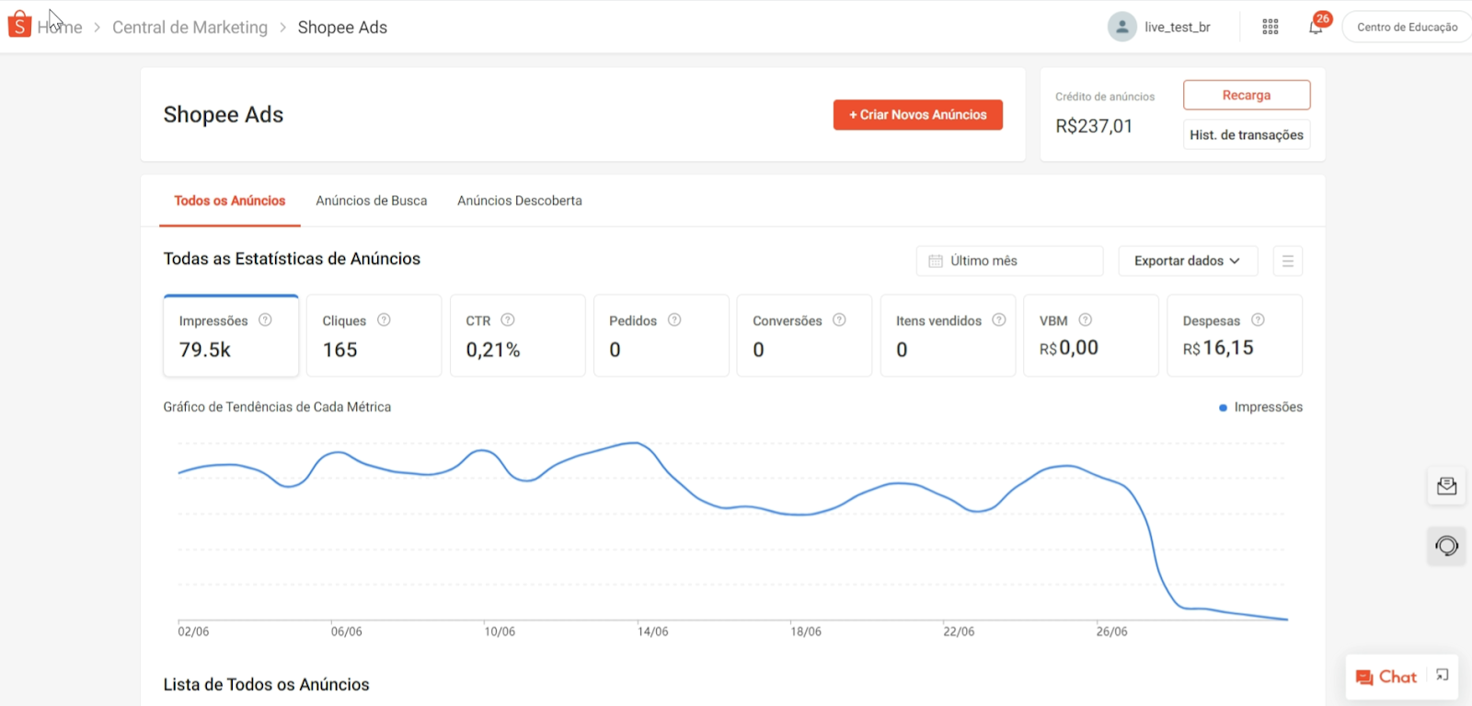Open the Centro de Educação button
The image size is (1472, 706).
(1407, 27)
